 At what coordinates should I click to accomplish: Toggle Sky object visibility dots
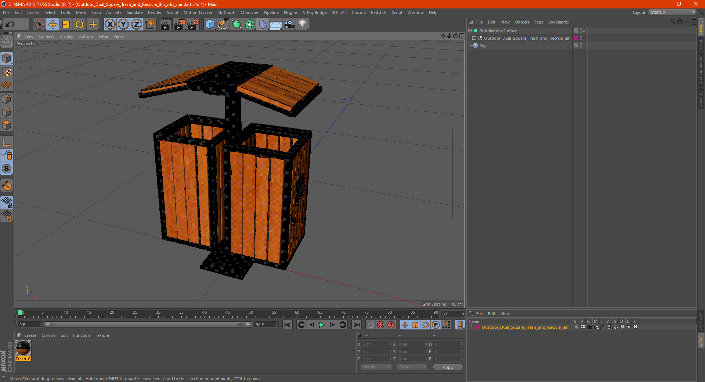(x=581, y=46)
